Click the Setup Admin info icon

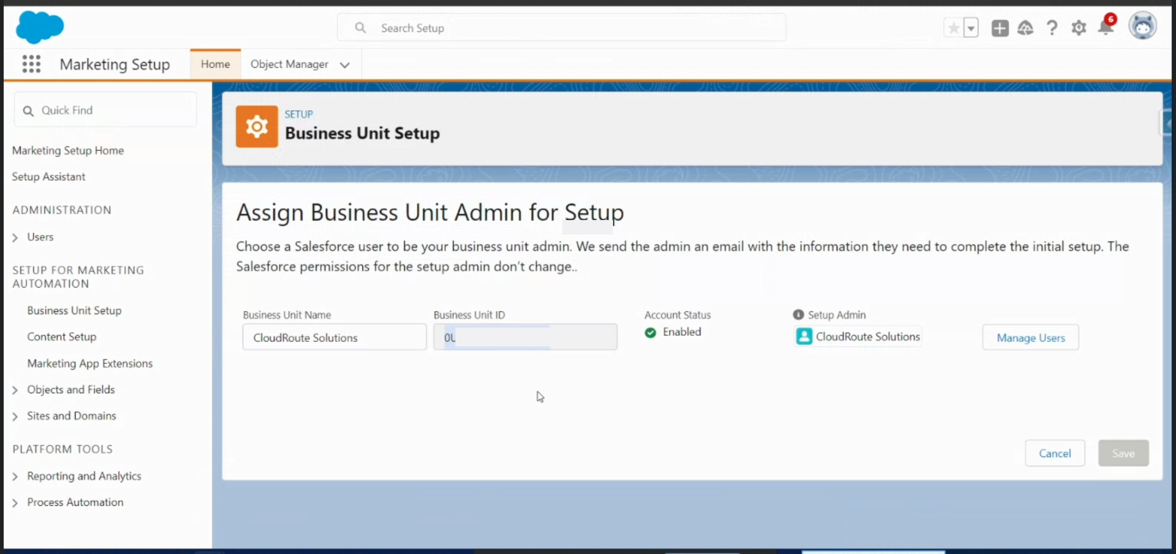point(798,315)
